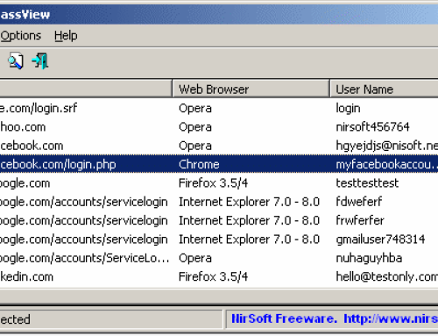438x336 pixels.
Task: Click the cebook.com/login.php URL cell
Action: 58,164
